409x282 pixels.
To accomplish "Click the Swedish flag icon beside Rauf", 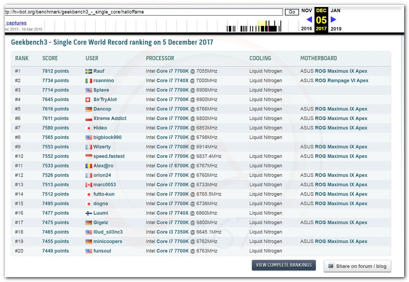I will [x=89, y=71].
